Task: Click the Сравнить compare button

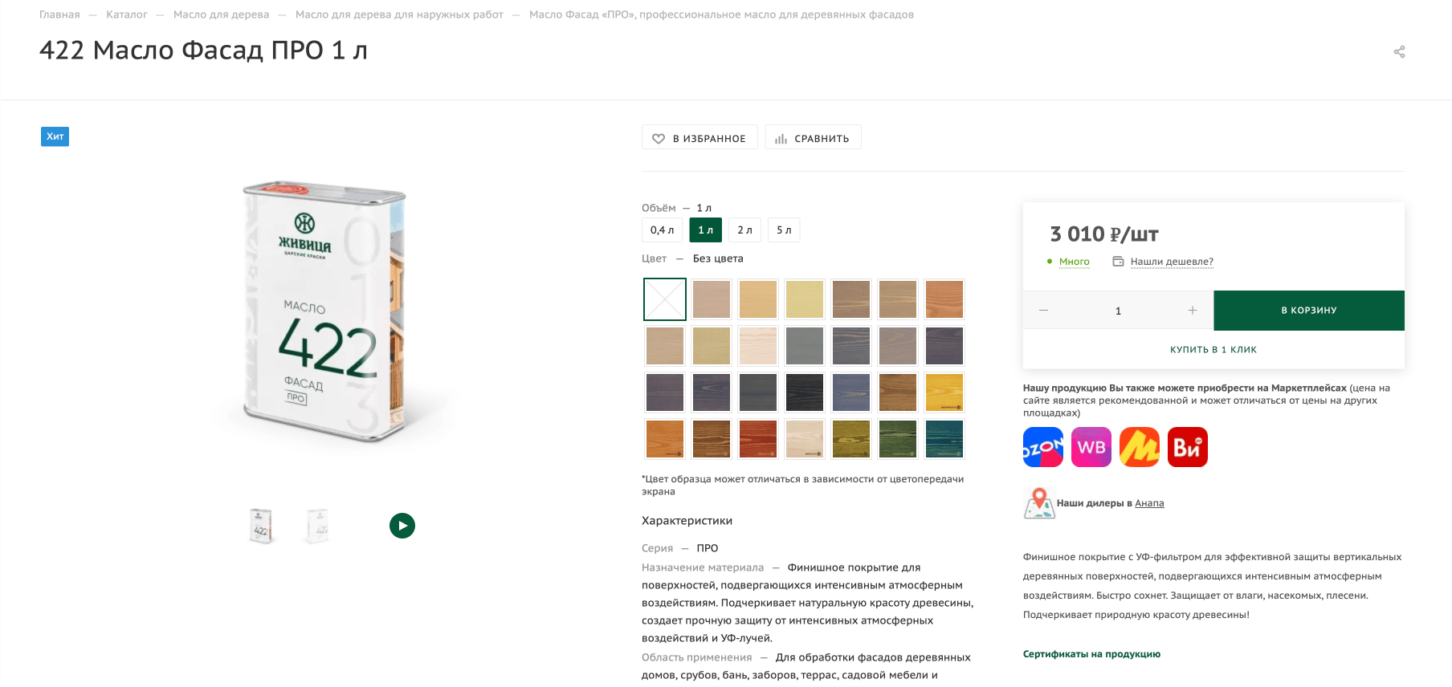Action: point(813,138)
